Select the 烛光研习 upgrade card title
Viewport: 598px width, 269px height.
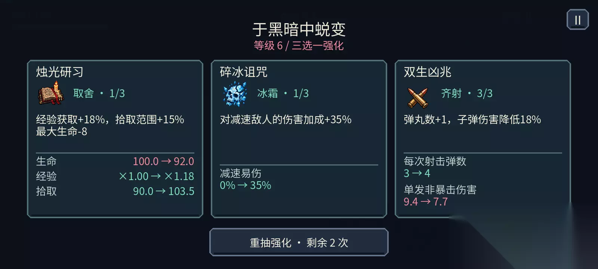point(60,72)
